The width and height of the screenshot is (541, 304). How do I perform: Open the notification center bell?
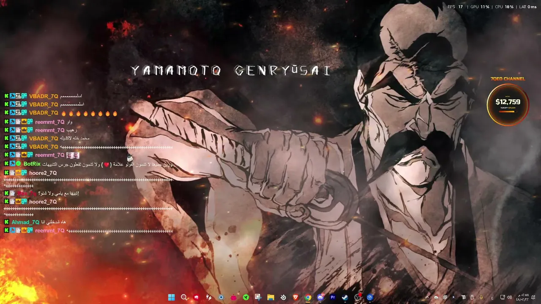pyautogui.click(x=533, y=297)
